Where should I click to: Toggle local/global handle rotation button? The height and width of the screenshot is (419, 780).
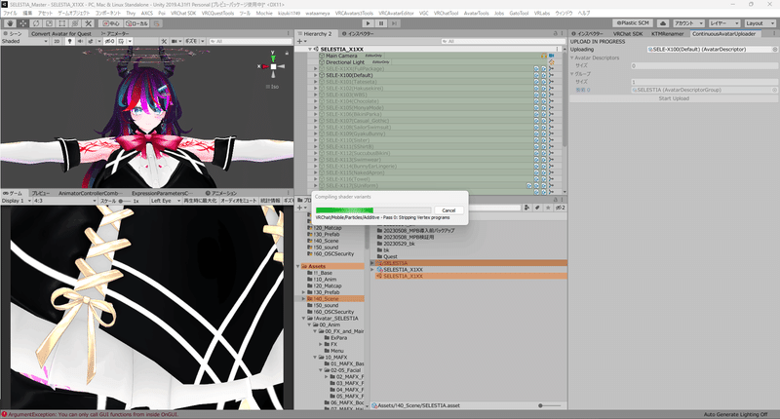[136, 23]
